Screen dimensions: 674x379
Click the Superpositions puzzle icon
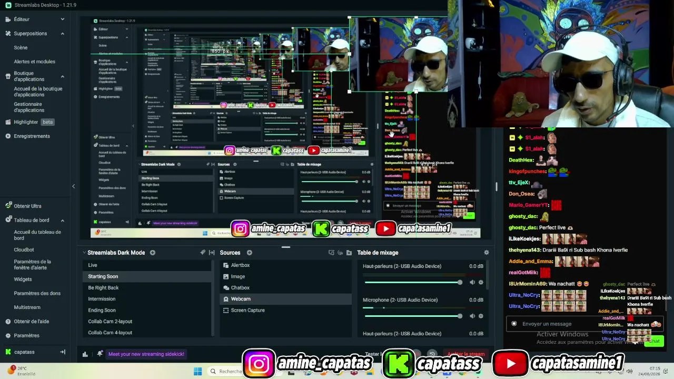click(8, 34)
